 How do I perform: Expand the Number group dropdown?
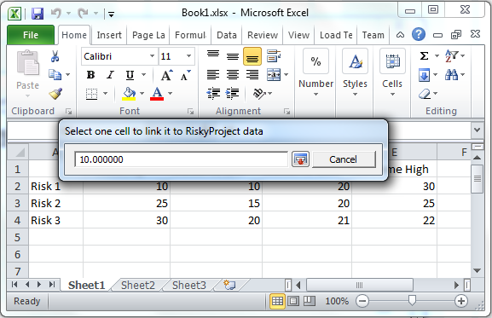tap(315, 95)
